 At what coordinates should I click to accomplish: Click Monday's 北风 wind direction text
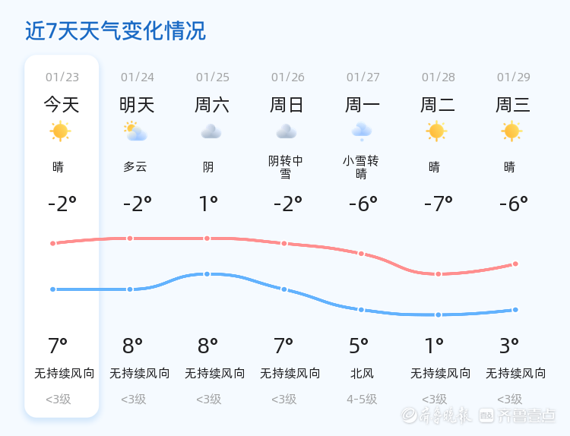[362, 374]
